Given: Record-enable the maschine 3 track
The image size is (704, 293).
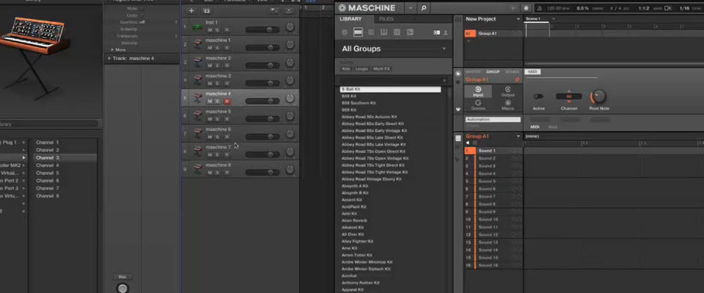Looking at the screenshot, I should 227,84.
